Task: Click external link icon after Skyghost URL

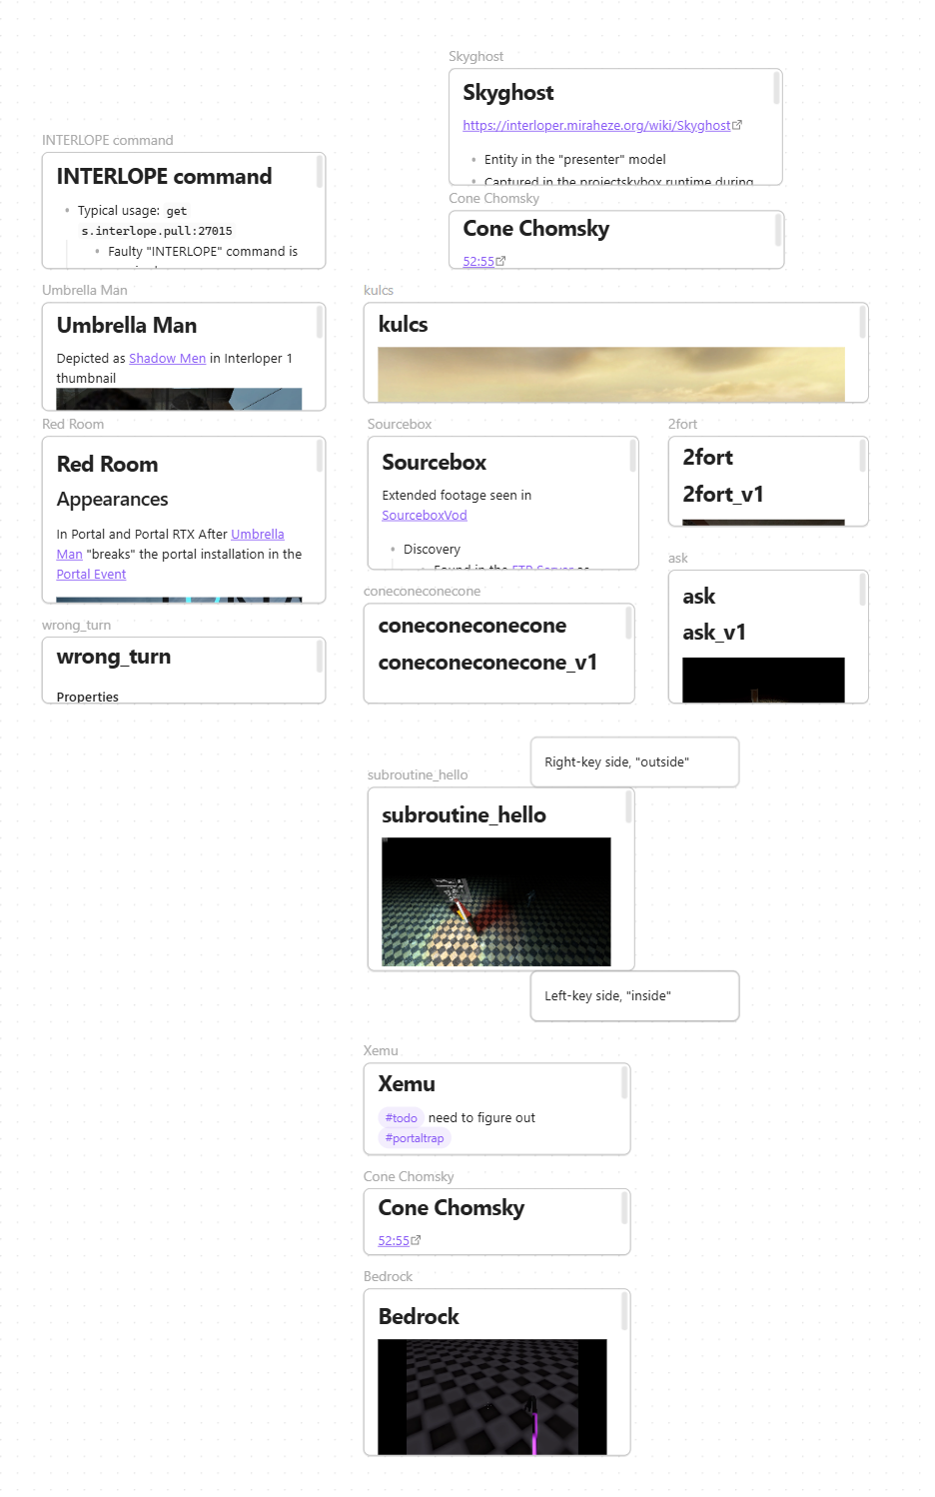Action: (737, 126)
